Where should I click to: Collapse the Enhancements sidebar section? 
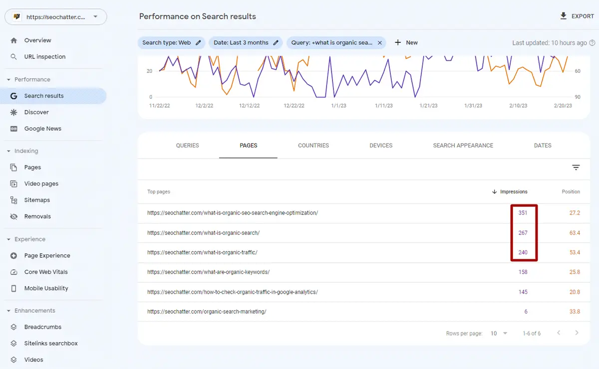9,311
